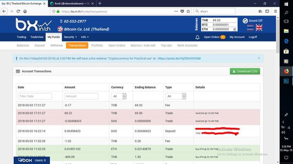The width and height of the screenshot is (293, 164).
Task: Close the Konk browser tab
Action: pos(92,4)
